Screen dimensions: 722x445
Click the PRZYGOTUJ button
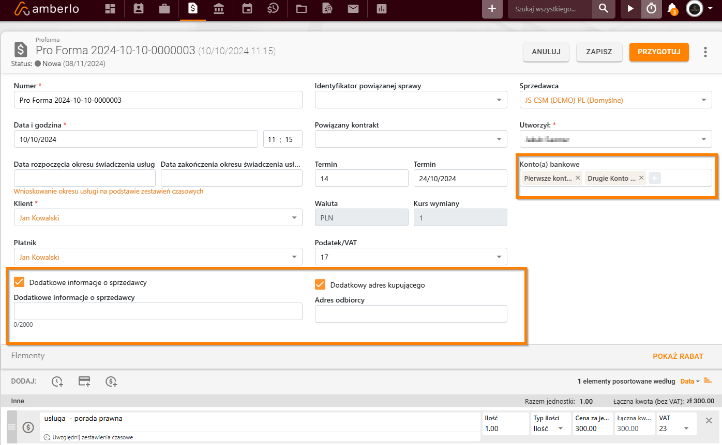[x=659, y=52]
